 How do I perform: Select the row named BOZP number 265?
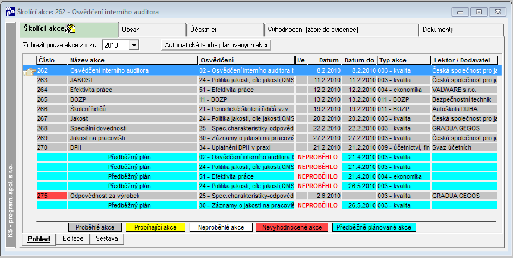[x=267, y=99]
